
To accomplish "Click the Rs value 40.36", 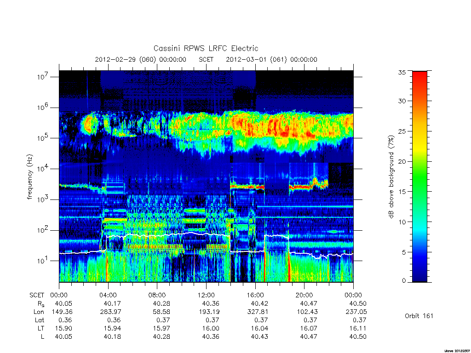I will [211, 303].
